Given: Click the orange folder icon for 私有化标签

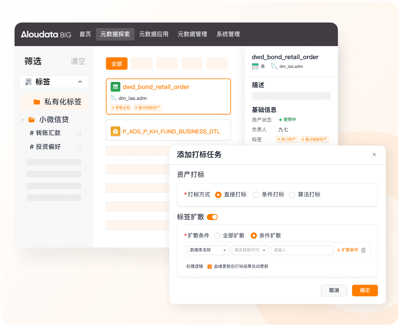Looking at the screenshot, I should click(x=37, y=102).
